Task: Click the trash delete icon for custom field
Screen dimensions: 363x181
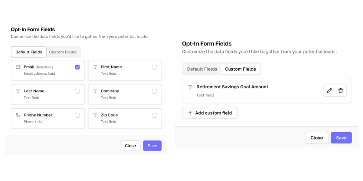Action: click(x=341, y=90)
